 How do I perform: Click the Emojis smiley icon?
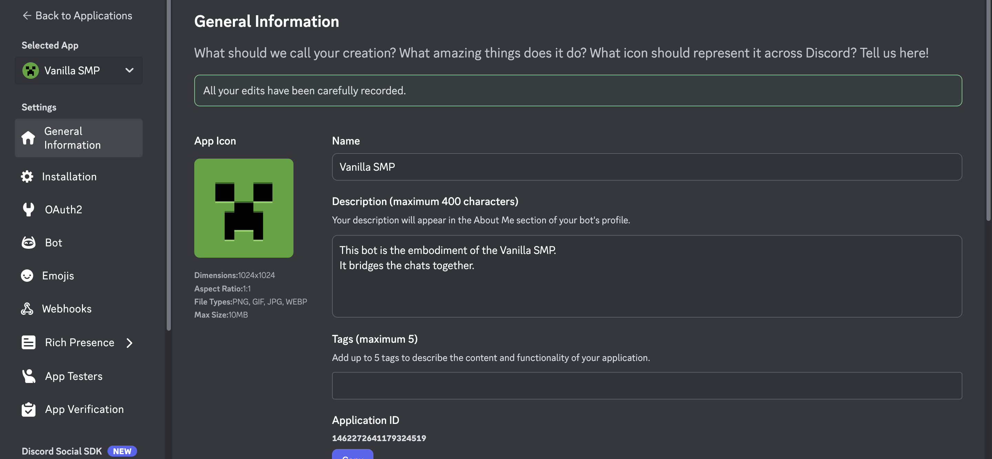tap(28, 276)
